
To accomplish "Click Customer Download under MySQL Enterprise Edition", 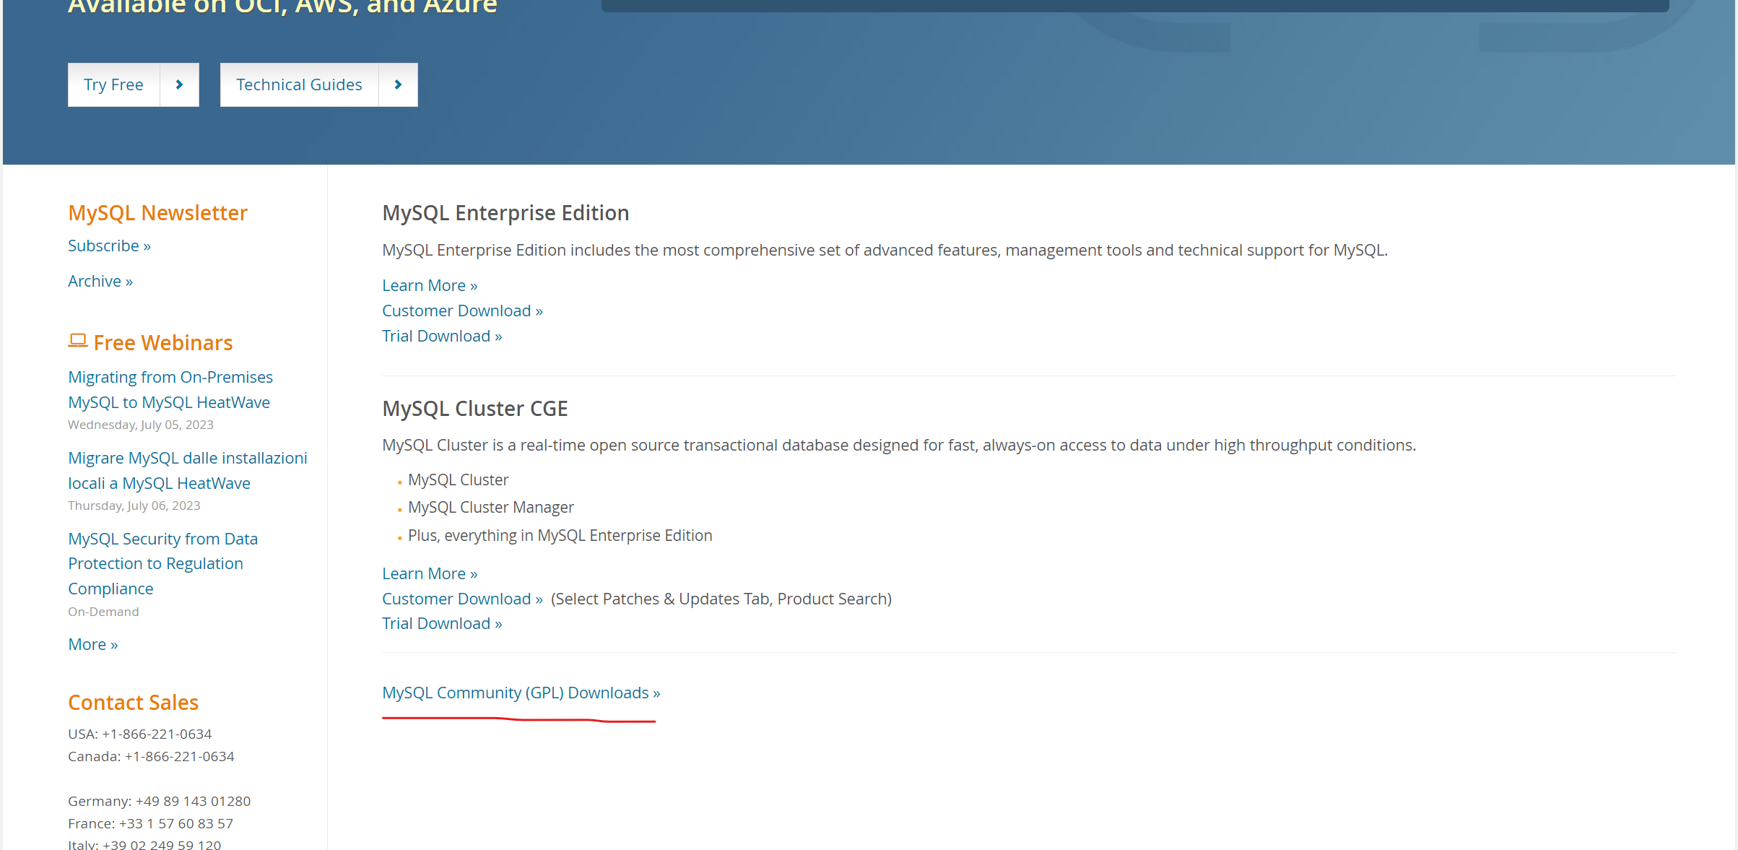I will coord(462,311).
